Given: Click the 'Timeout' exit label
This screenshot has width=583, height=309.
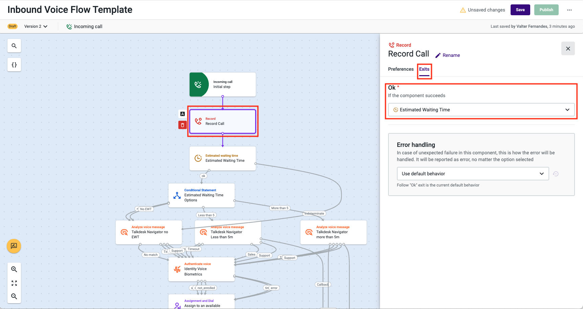Looking at the screenshot, I should [194, 249].
